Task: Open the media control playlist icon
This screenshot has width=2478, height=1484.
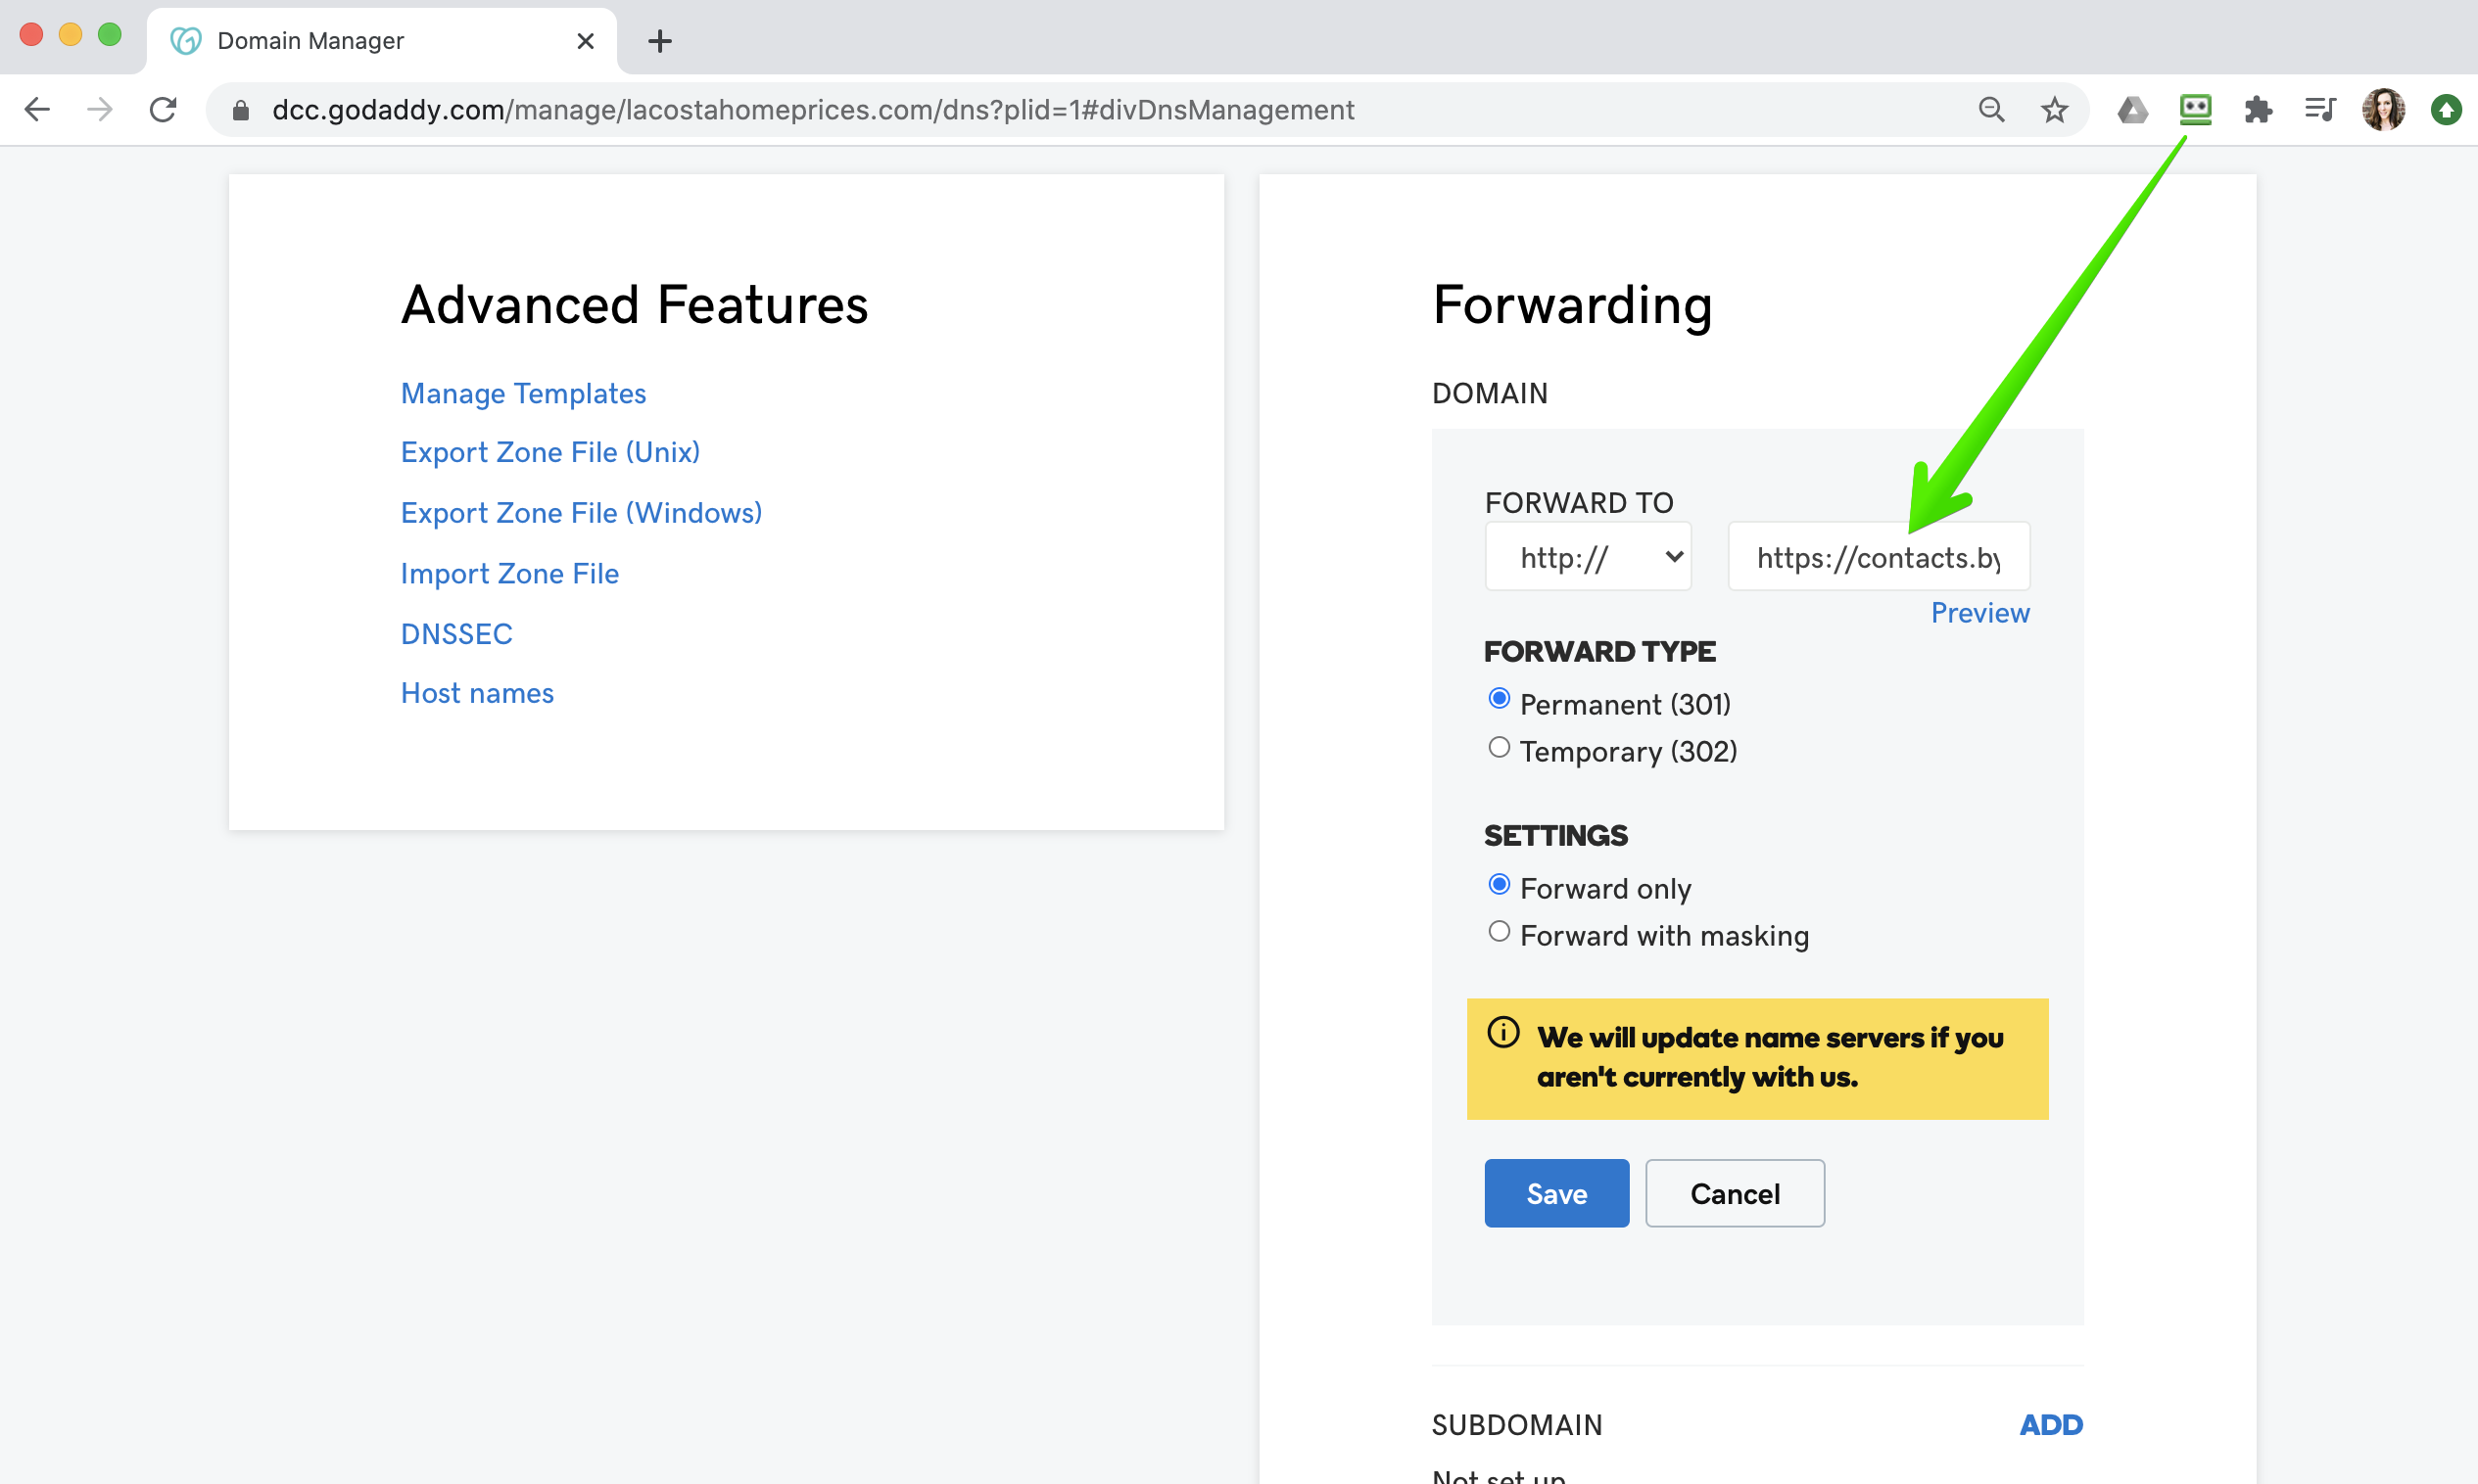Action: click(2320, 109)
